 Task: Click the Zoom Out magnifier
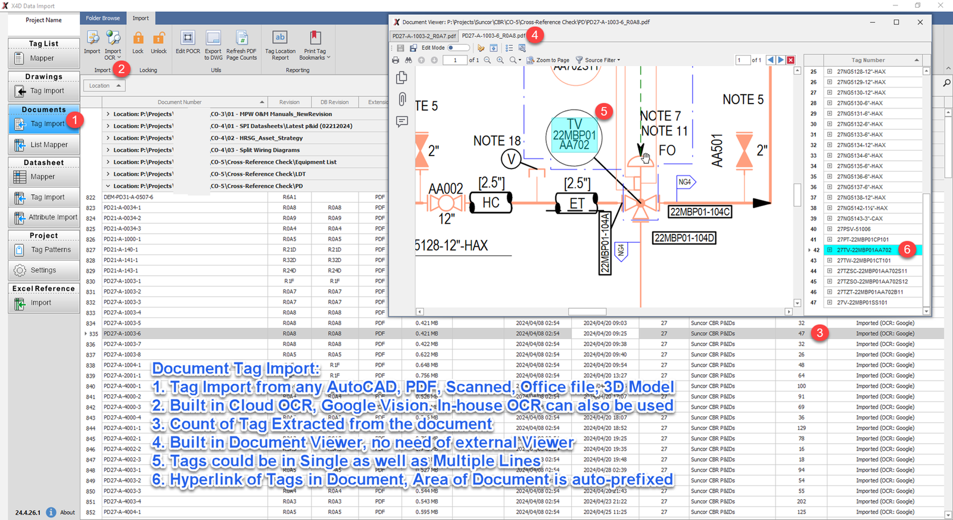point(487,60)
